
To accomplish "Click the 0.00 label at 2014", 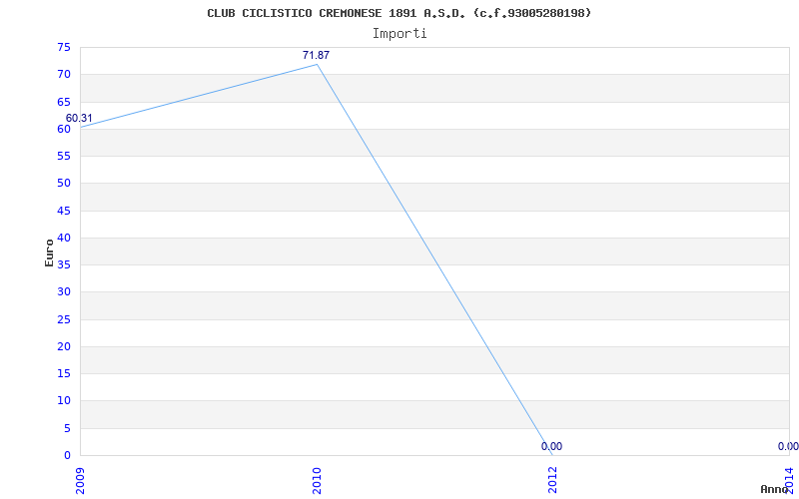I will pyautogui.click(x=788, y=446).
